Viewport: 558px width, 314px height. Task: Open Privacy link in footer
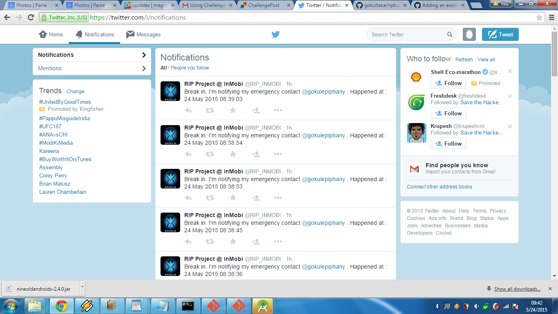pyautogui.click(x=498, y=211)
